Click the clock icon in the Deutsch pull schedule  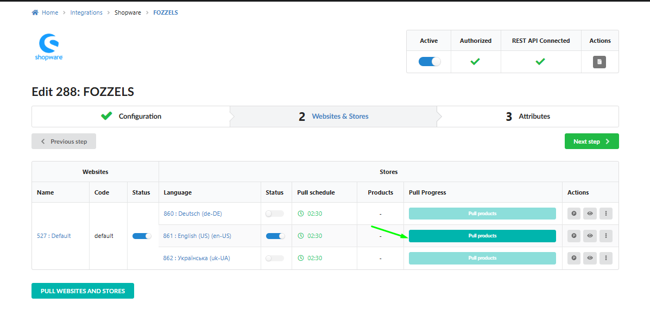(301, 214)
